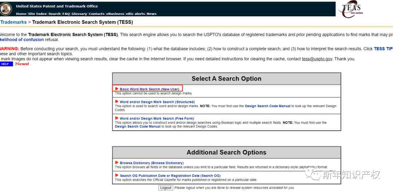Open the TESS TIPS link
Screen dimensions: 393x192
click(x=384, y=49)
